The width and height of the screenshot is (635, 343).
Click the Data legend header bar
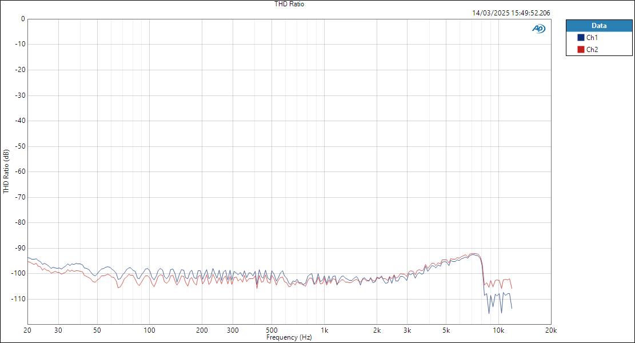click(599, 25)
